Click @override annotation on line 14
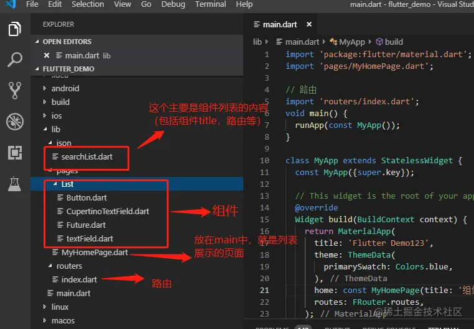Screen dimensions: 474x329 pyautogui.click(x=316, y=207)
